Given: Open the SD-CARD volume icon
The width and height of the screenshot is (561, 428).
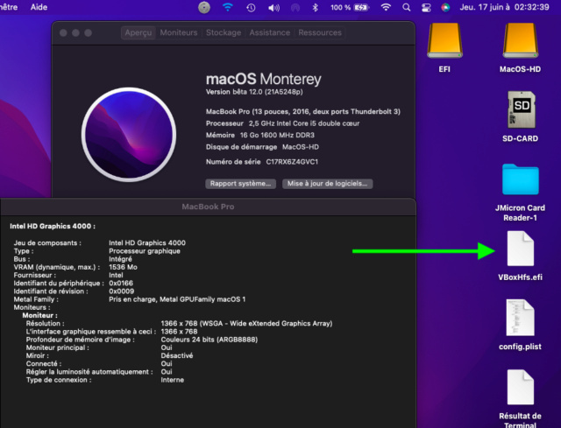Looking at the screenshot, I should pos(522,109).
